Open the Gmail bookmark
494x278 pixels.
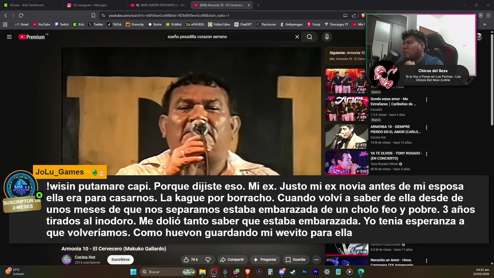pos(22,24)
